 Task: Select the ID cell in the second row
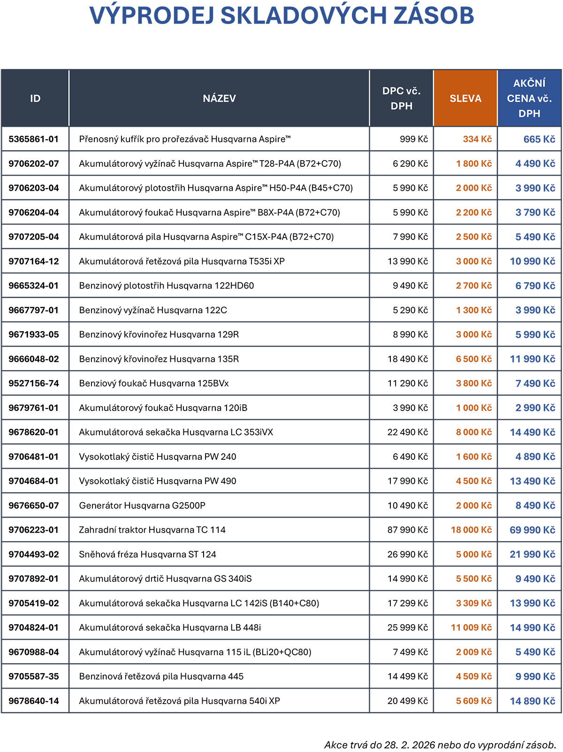[34, 163]
